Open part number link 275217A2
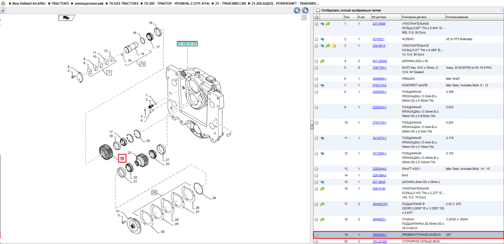504x244 pixels. (380, 86)
